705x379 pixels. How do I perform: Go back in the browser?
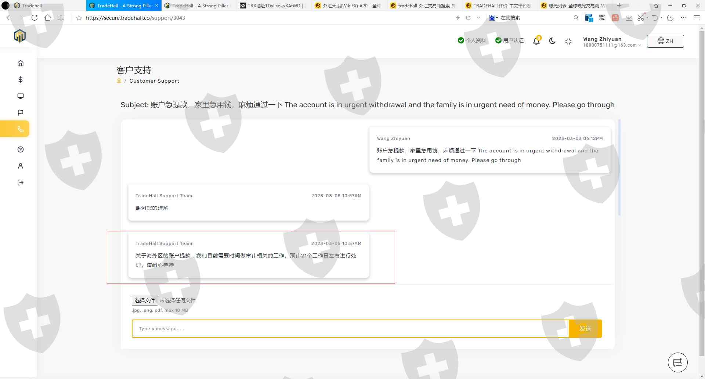pos(8,18)
